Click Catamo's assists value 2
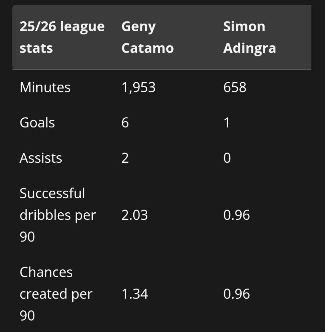Viewport: 325px width, 332px height. [125, 158]
